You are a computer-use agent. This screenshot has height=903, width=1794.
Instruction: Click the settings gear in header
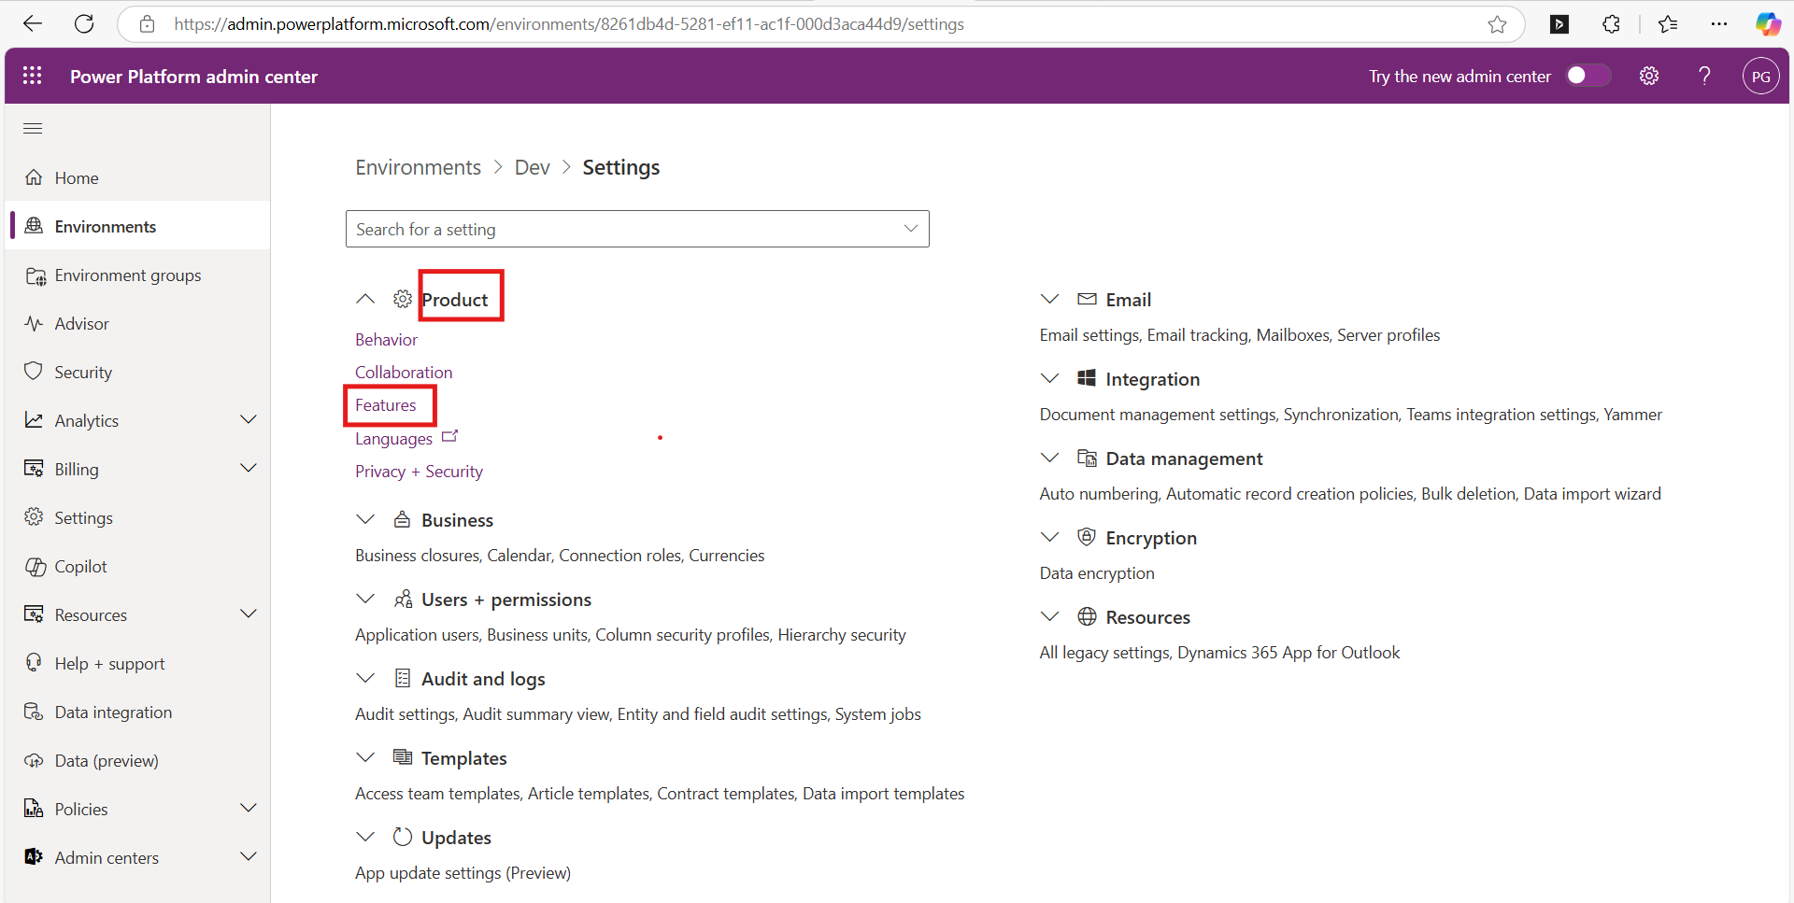[x=1649, y=76]
